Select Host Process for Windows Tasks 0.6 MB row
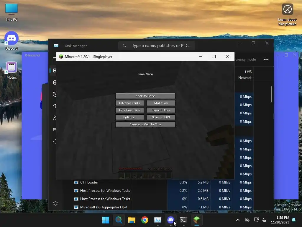This screenshot has width=302, height=227. (163, 199)
